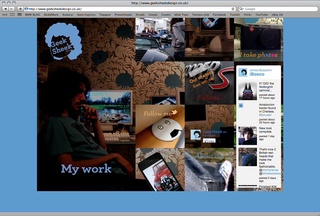
Task: Open the YouTube bookmark
Action: tap(262, 15)
